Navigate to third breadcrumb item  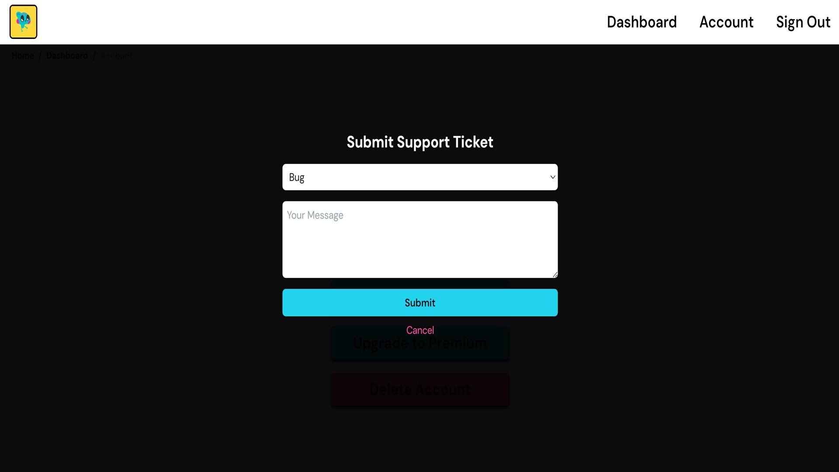point(116,56)
